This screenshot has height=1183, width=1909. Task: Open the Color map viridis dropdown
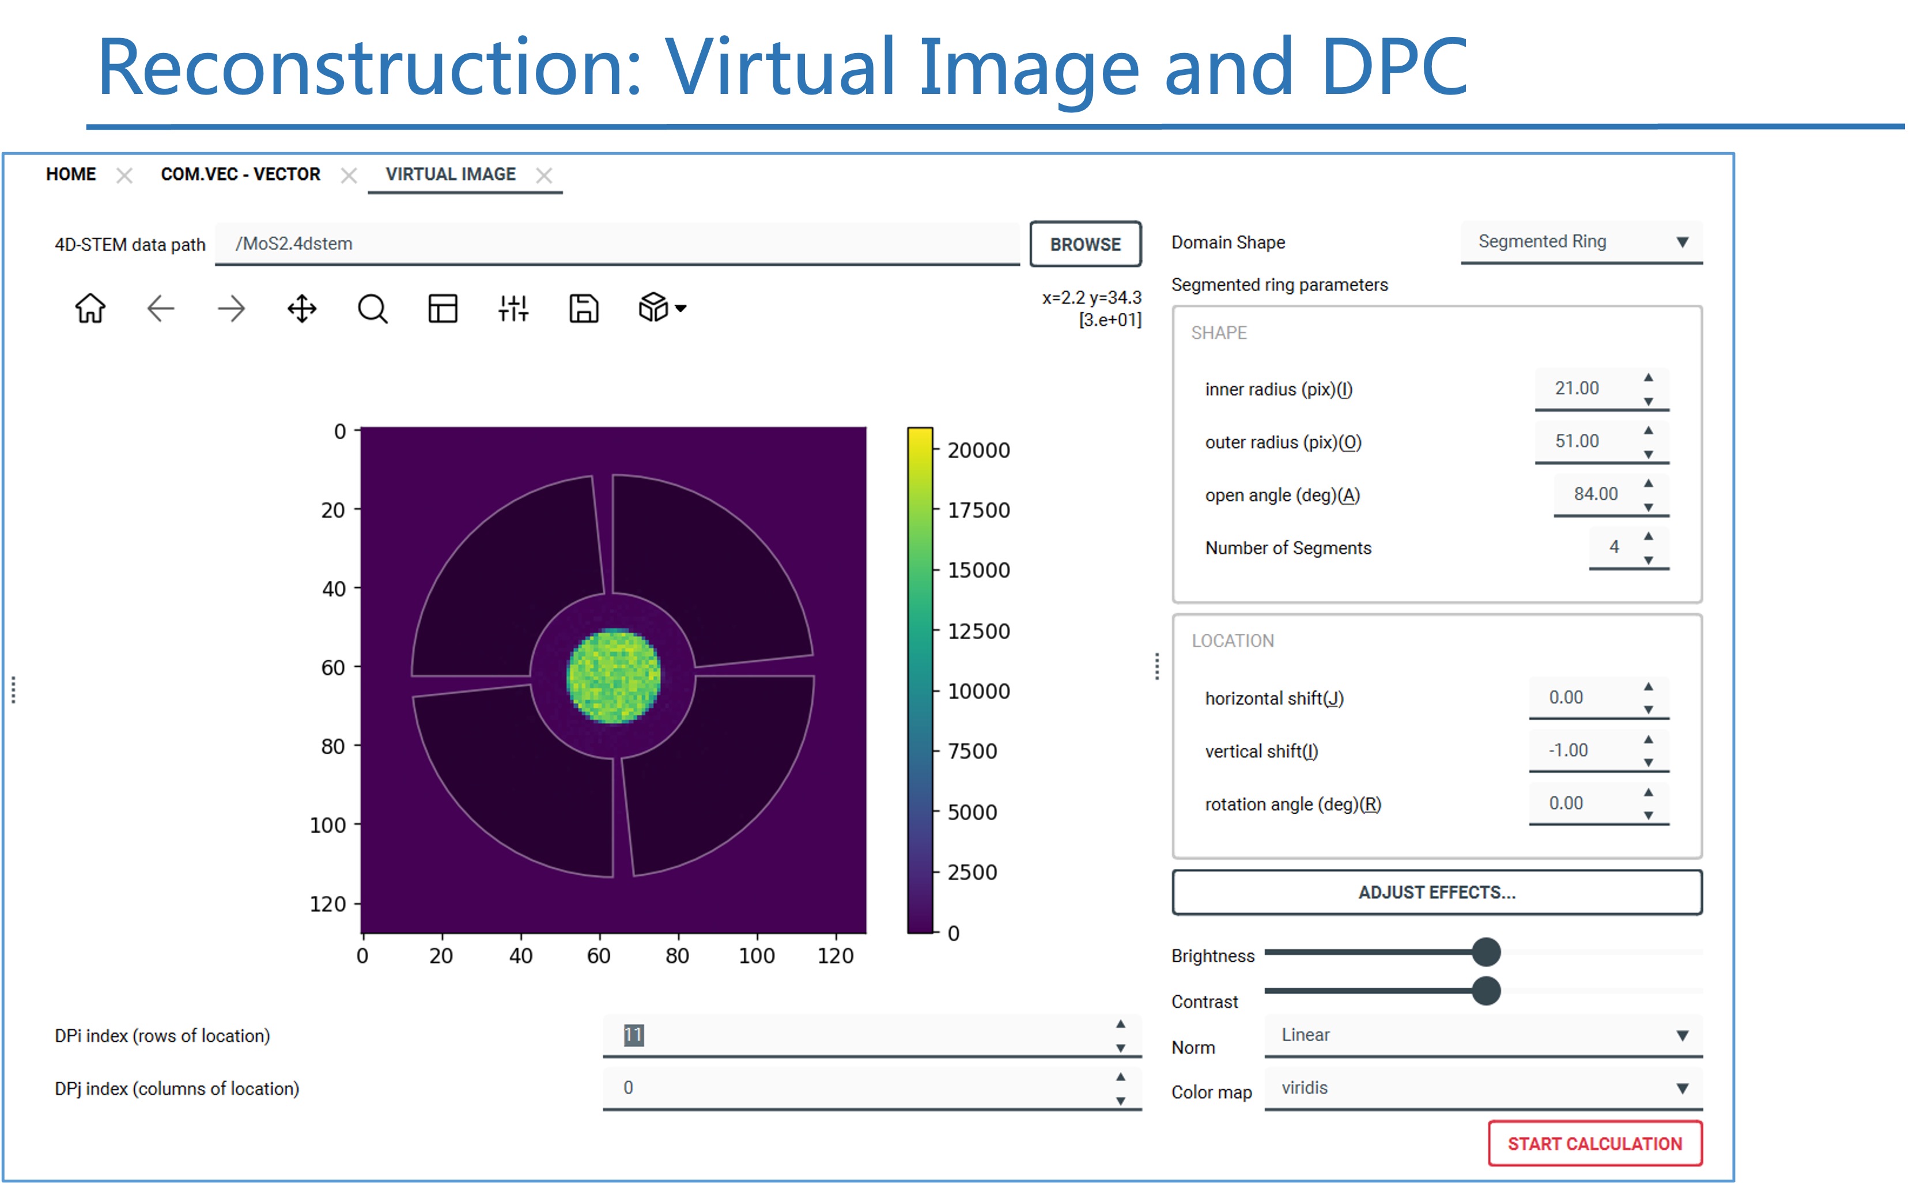click(1483, 1088)
